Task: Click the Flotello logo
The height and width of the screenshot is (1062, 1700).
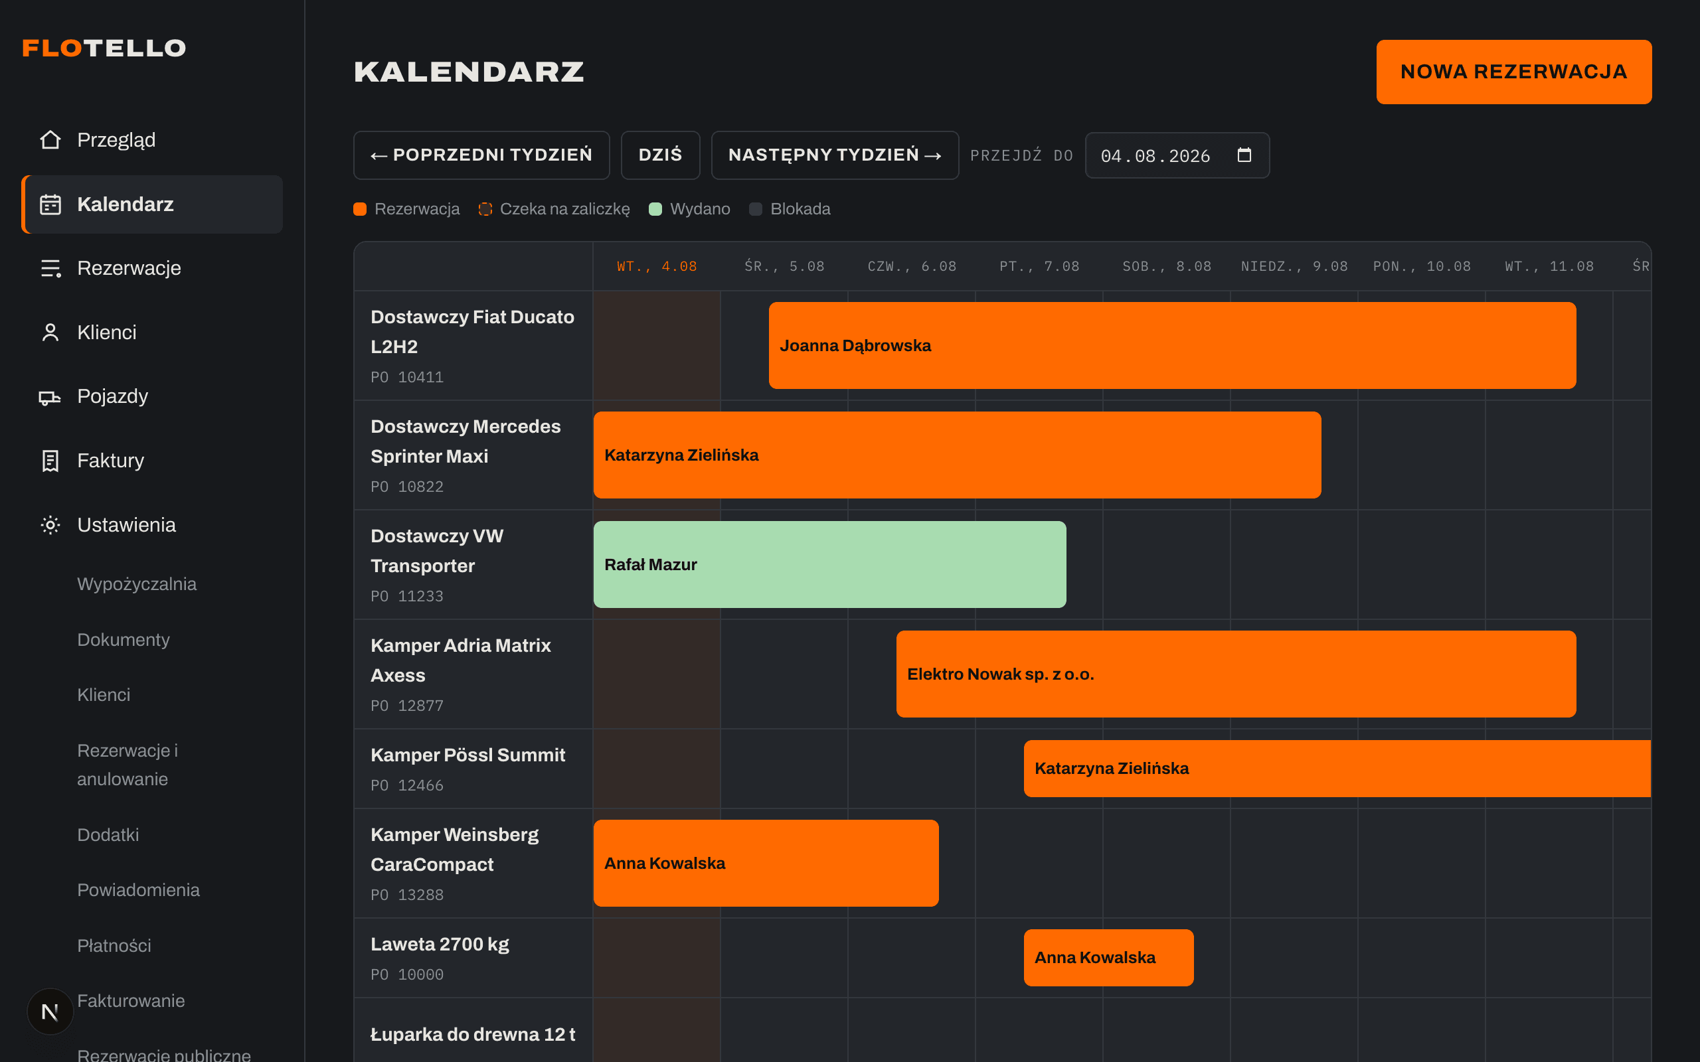Action: [104, 48]
